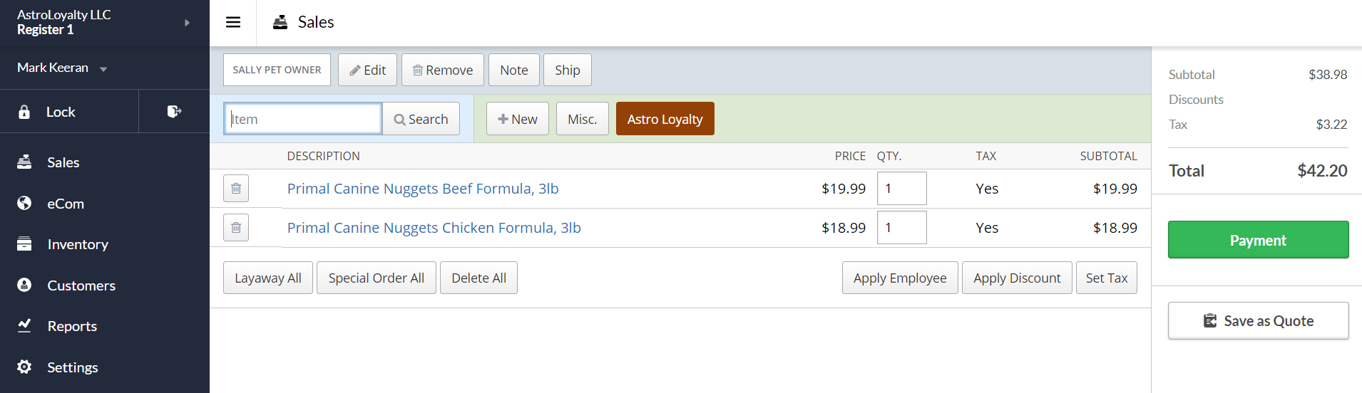The width and height of the screenshot is (1362, 393).
Task: Open Customers from the sidebar
Action: pyautogui.click(x=81, y=285)
